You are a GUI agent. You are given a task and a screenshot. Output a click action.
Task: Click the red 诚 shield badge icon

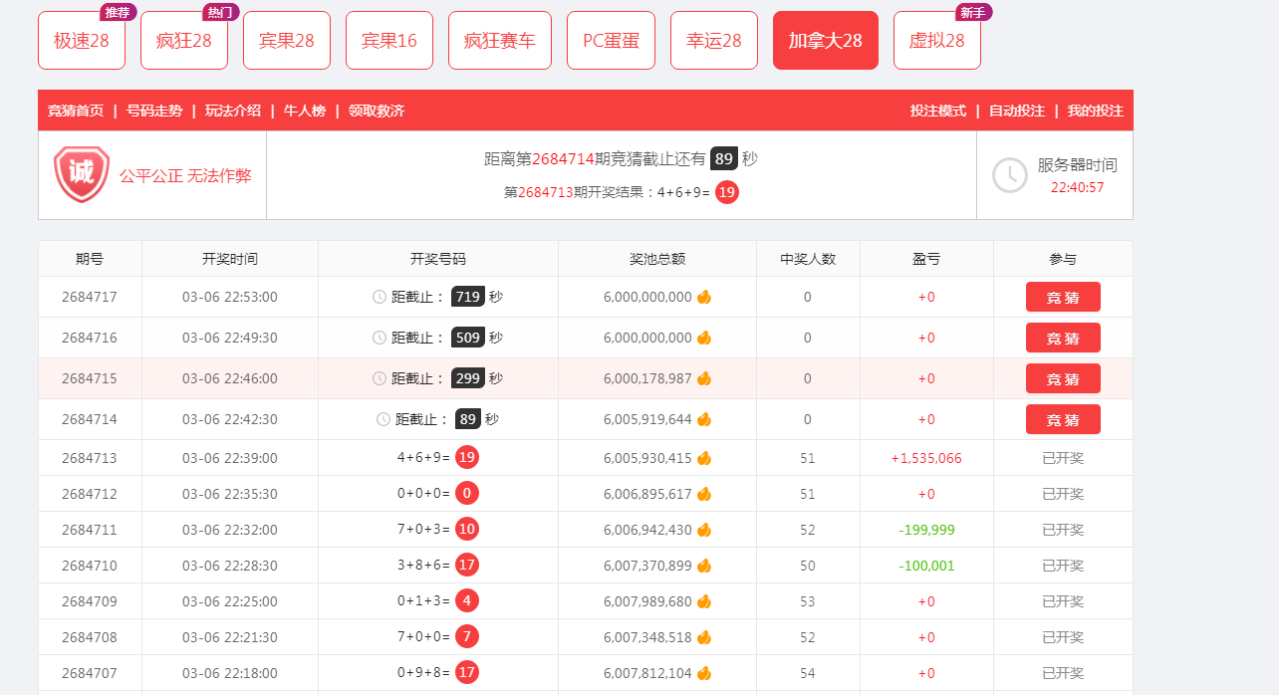pyautogui.click(x=82, y=174)
